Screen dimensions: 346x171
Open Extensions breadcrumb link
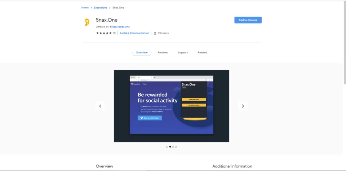101,8
